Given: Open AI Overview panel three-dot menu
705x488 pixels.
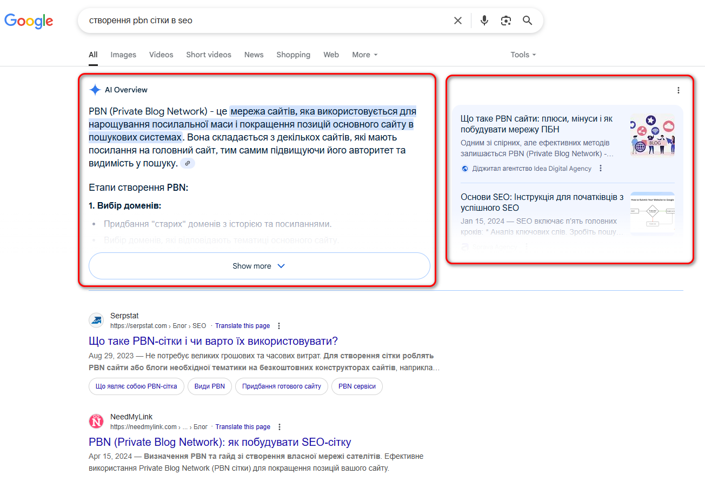Looking at the screenshot, I should (679, 90).
